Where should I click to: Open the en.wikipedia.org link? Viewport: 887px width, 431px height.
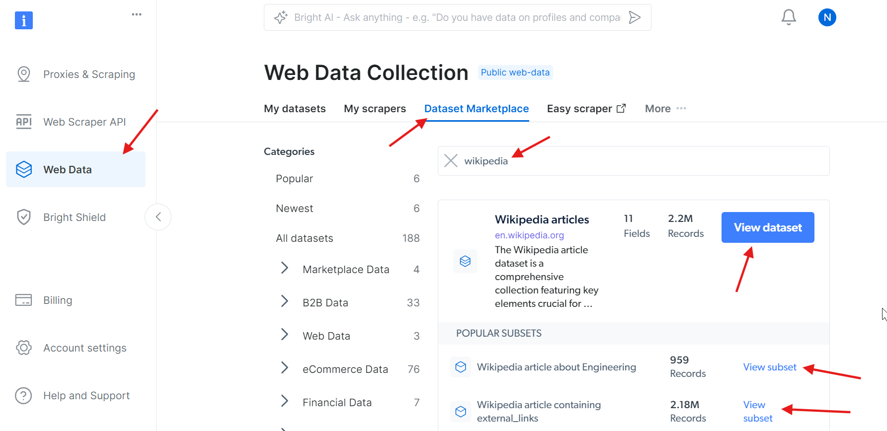pos(529,235)
